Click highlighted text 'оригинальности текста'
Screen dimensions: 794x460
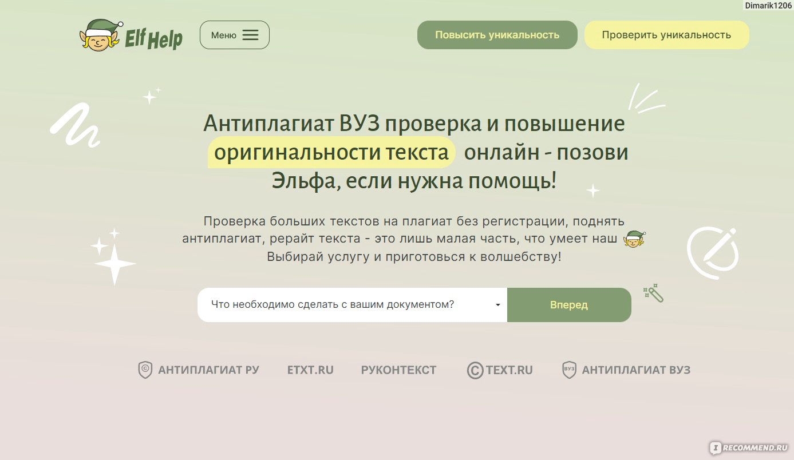(x=331, y=153)
